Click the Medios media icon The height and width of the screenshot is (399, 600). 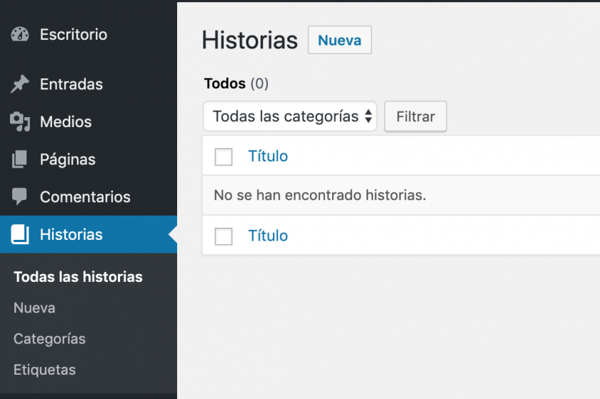[x=20, y=122]
